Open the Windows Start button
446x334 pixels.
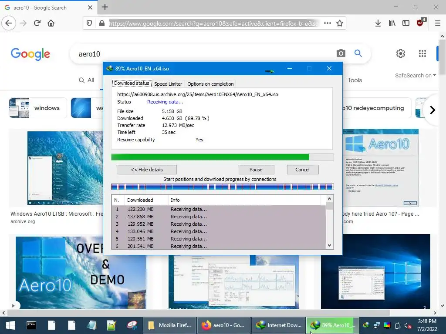coord(10,325)
